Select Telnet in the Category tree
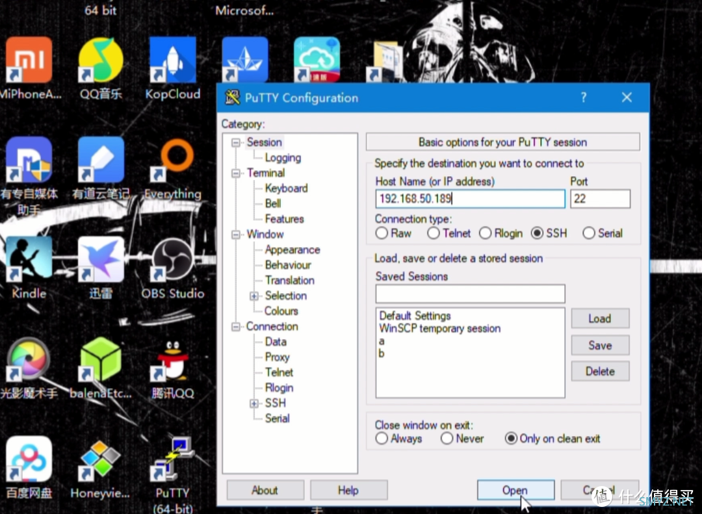This screenshot has height=514, width=702. click(x=279, y=372)
